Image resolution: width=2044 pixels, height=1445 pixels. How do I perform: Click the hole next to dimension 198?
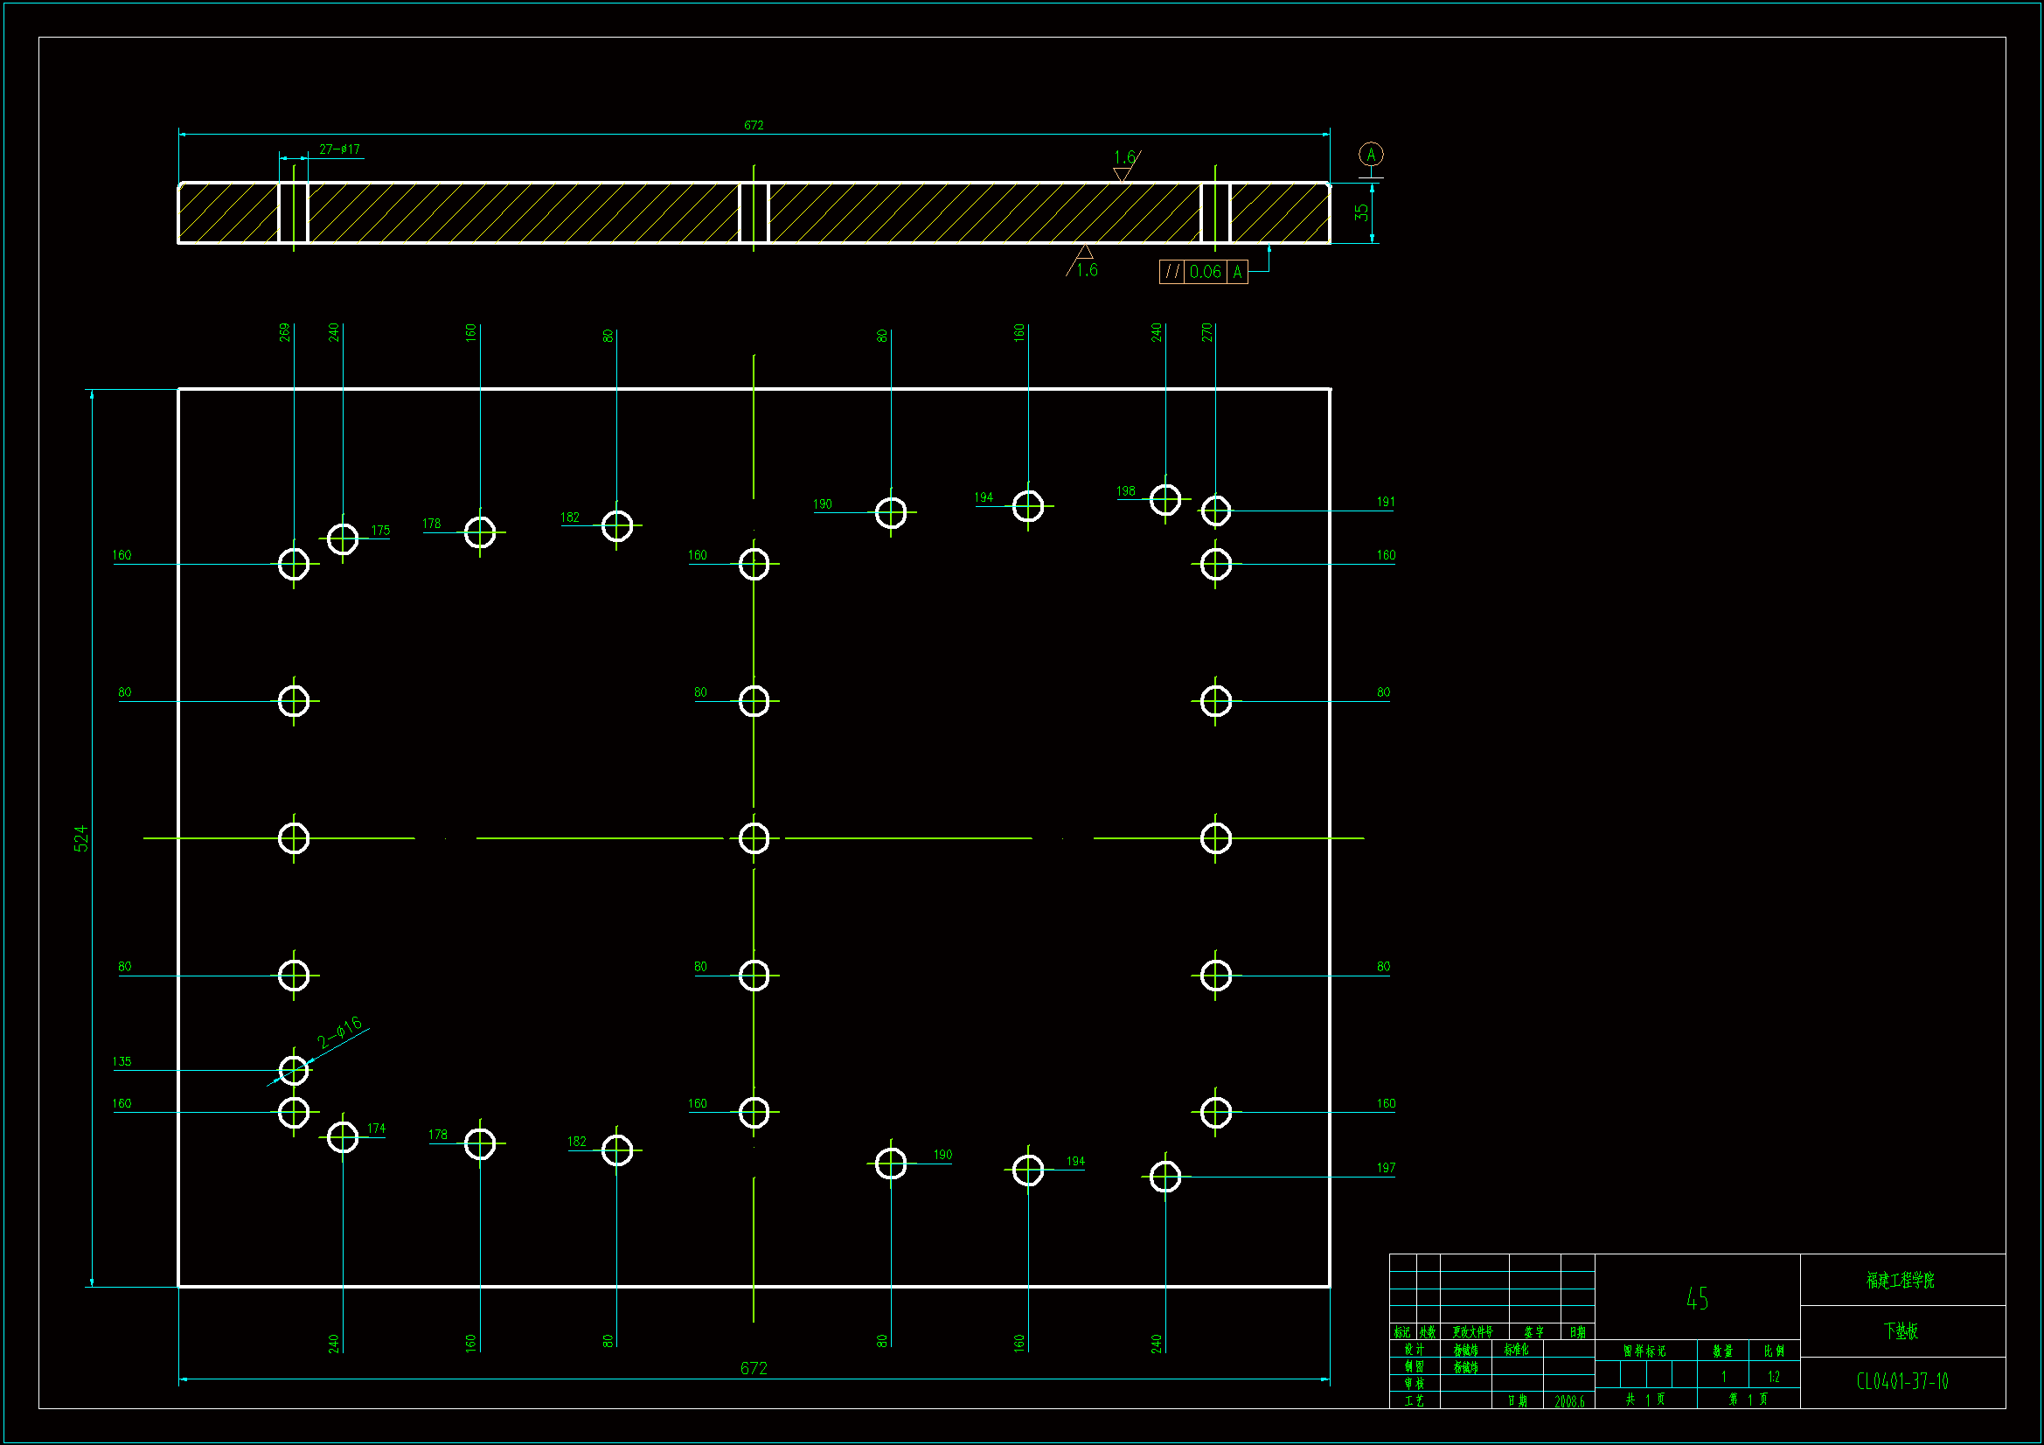point(1165,499)
